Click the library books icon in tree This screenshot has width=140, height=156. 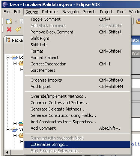click(21, 123)
